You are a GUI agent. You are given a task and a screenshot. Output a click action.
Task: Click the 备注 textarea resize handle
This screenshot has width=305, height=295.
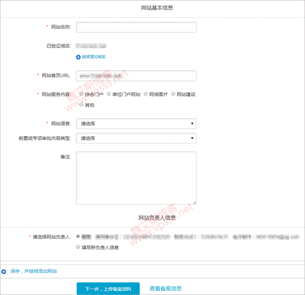click(x=194, y=202)
